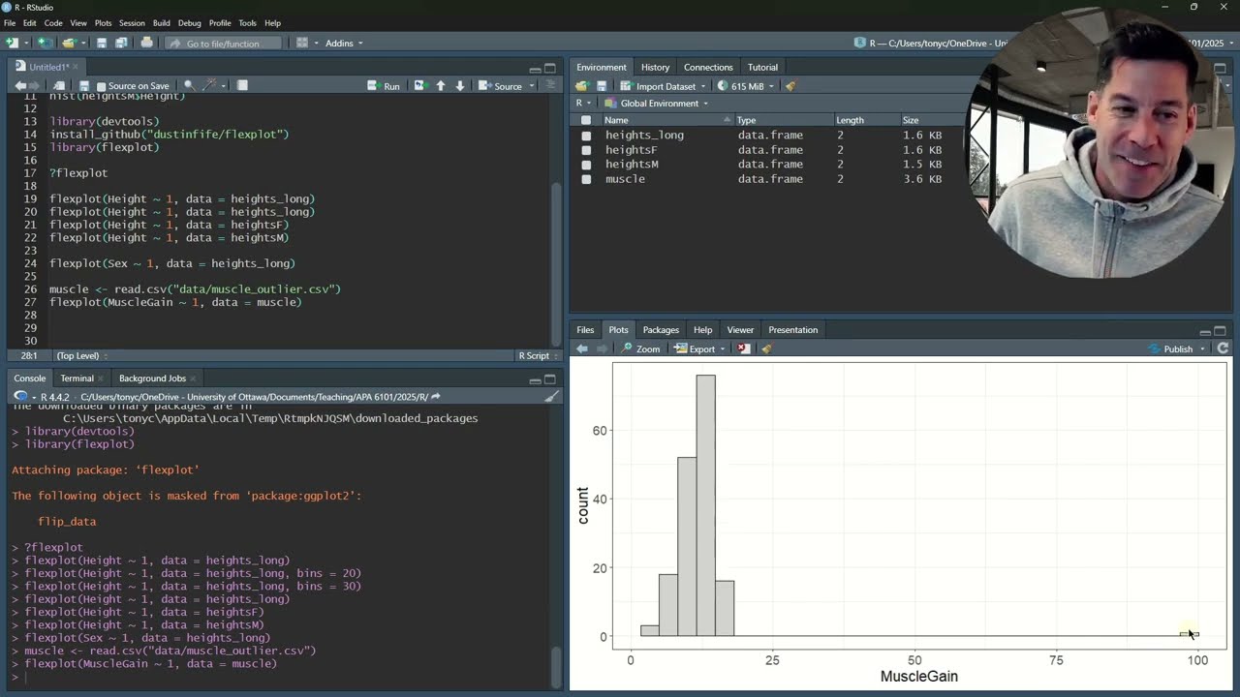This screenshot has width=1240, height=697.
Task: Open the Profile menu
Action: point(220,23)
